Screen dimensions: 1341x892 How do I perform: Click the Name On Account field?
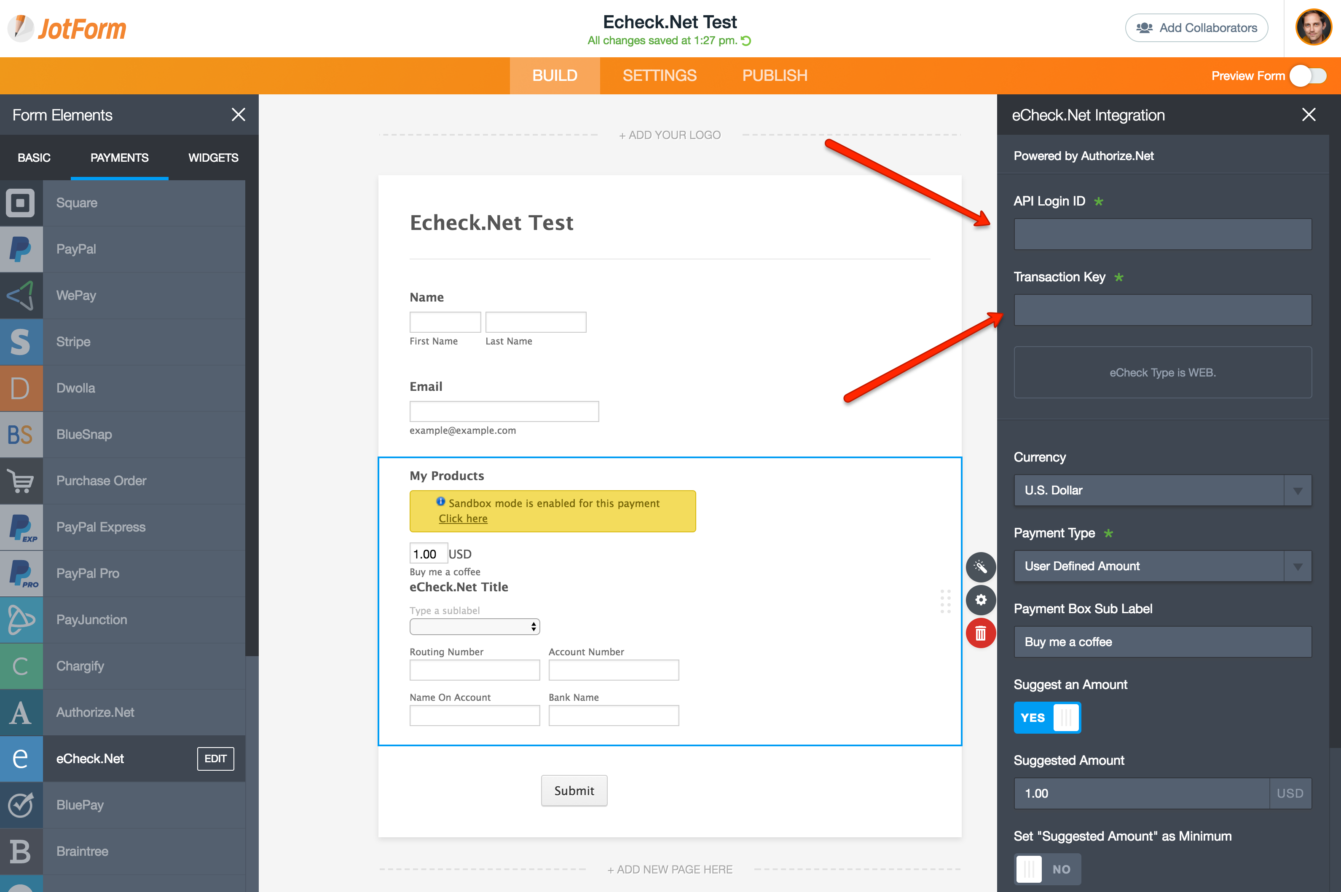(x=475, y=716)
